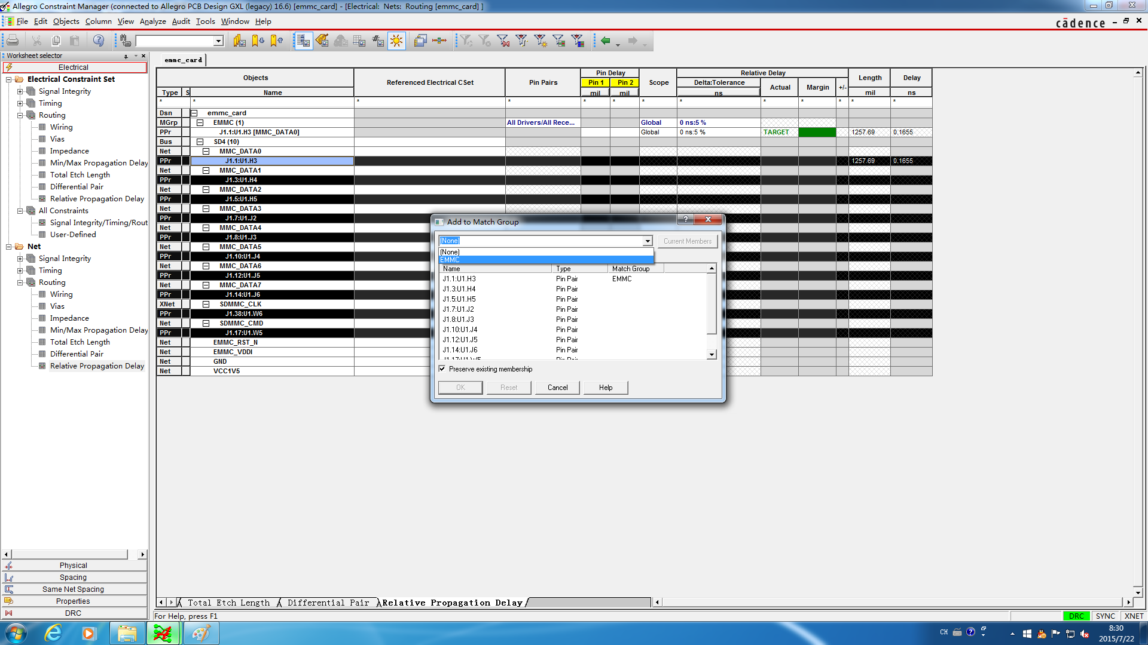Image resolution: width=1148 pixels, height=645 pixels.
Task: Open Internet Explorer from the taskbar
Action: [53, 633]
